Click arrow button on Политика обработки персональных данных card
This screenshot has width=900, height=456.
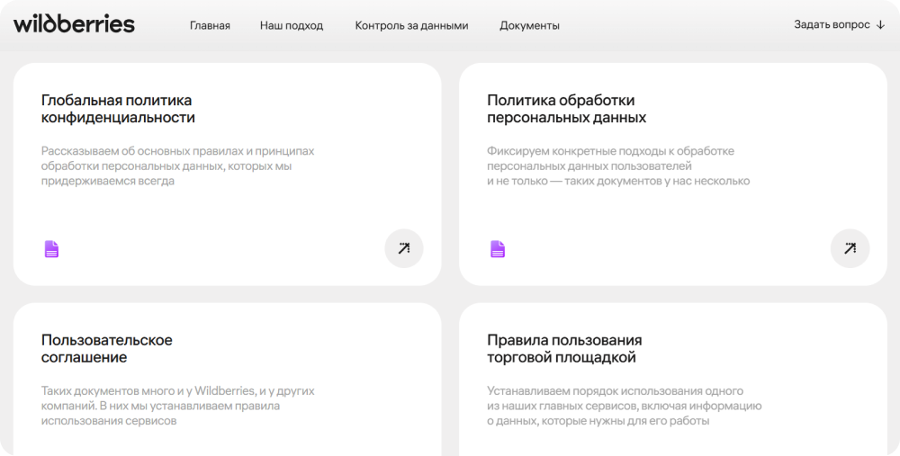[x=850, y=249]
